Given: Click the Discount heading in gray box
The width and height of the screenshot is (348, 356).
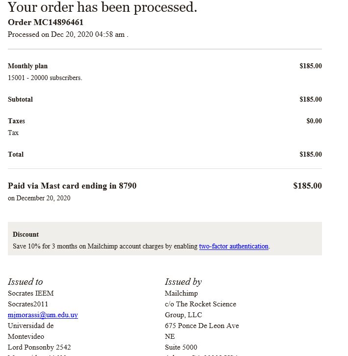Looking at the screenshot, I should pos(26,234).
